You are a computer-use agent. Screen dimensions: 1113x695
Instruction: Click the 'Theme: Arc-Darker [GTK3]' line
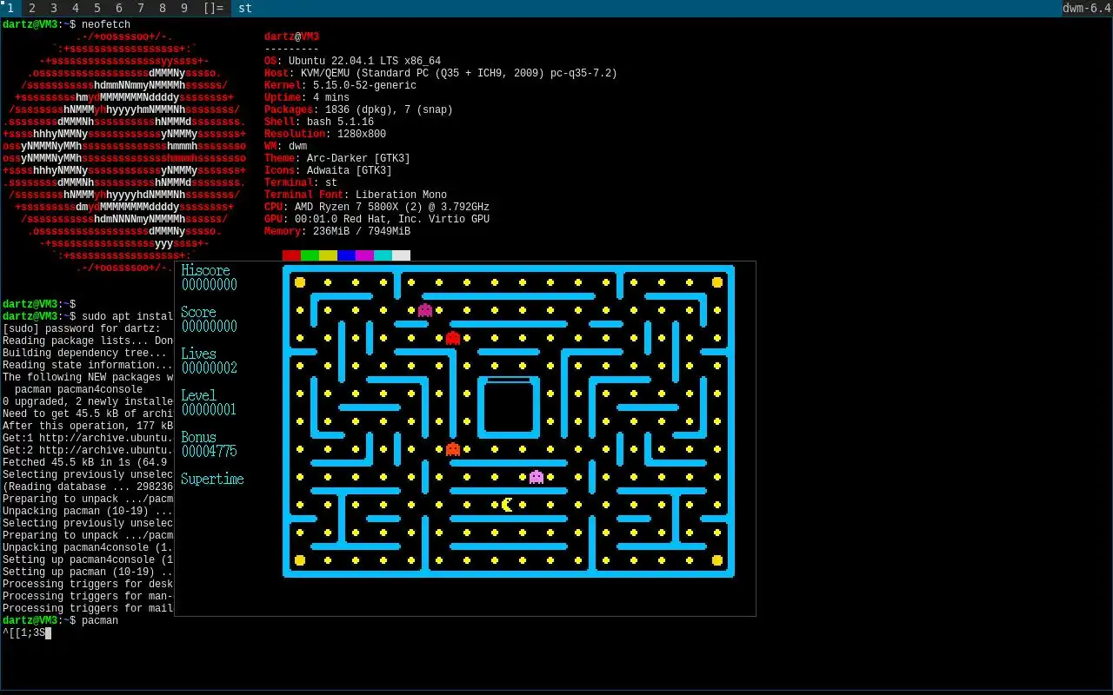pyautogui.click(x=337, y=158)
